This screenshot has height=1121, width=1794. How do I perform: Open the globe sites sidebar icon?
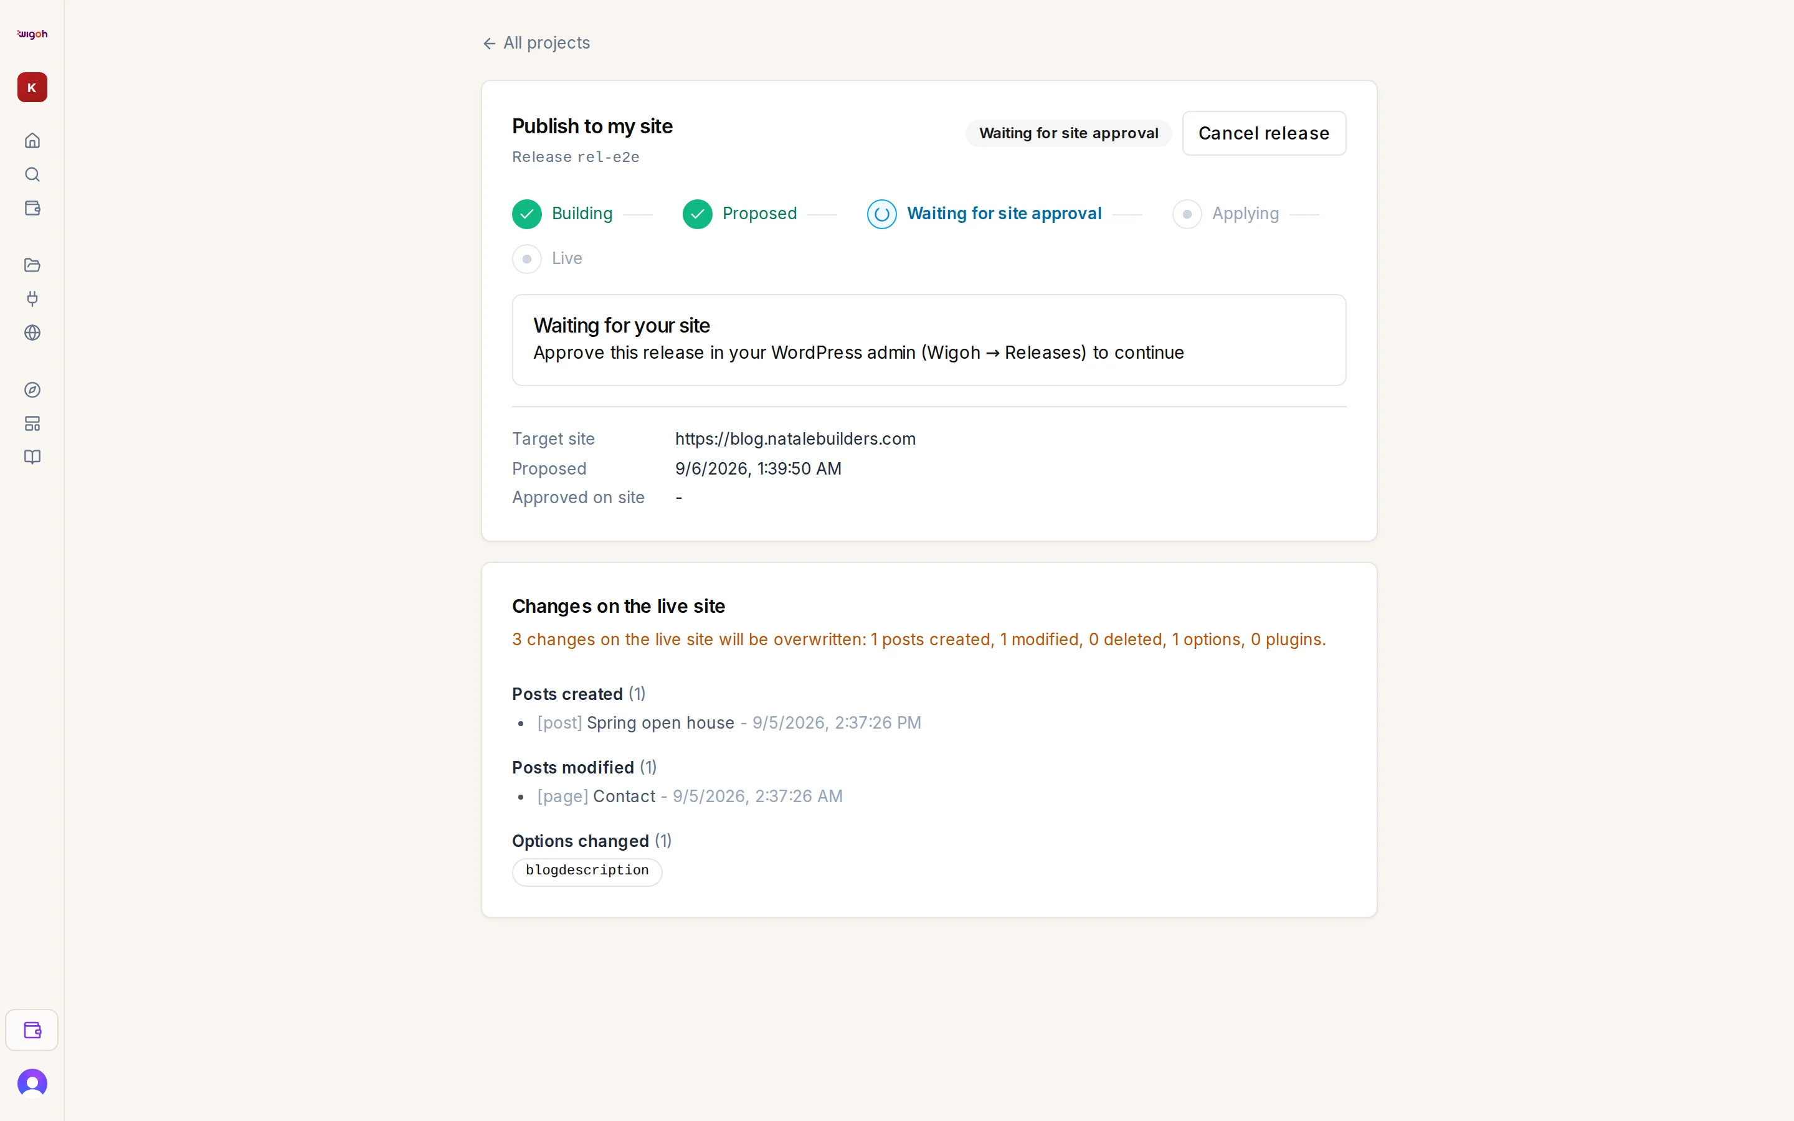(x=32, y=333)
